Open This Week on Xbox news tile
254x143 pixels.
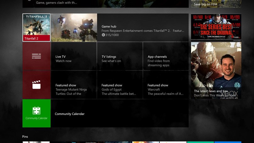click(x=216, y=70)
